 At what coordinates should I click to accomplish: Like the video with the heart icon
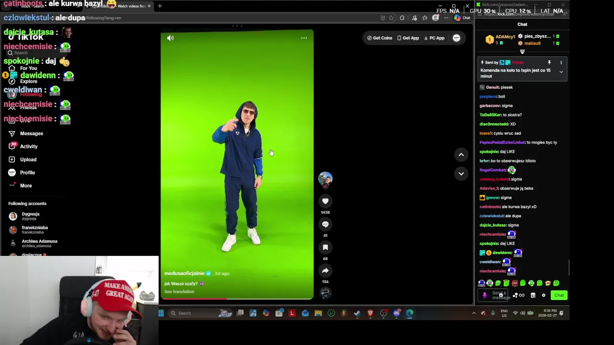325,201
